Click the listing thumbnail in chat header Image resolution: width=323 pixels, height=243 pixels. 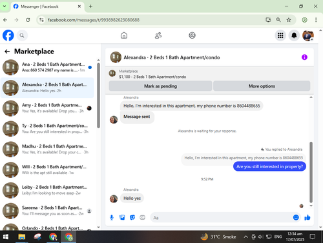coord(116,57)
